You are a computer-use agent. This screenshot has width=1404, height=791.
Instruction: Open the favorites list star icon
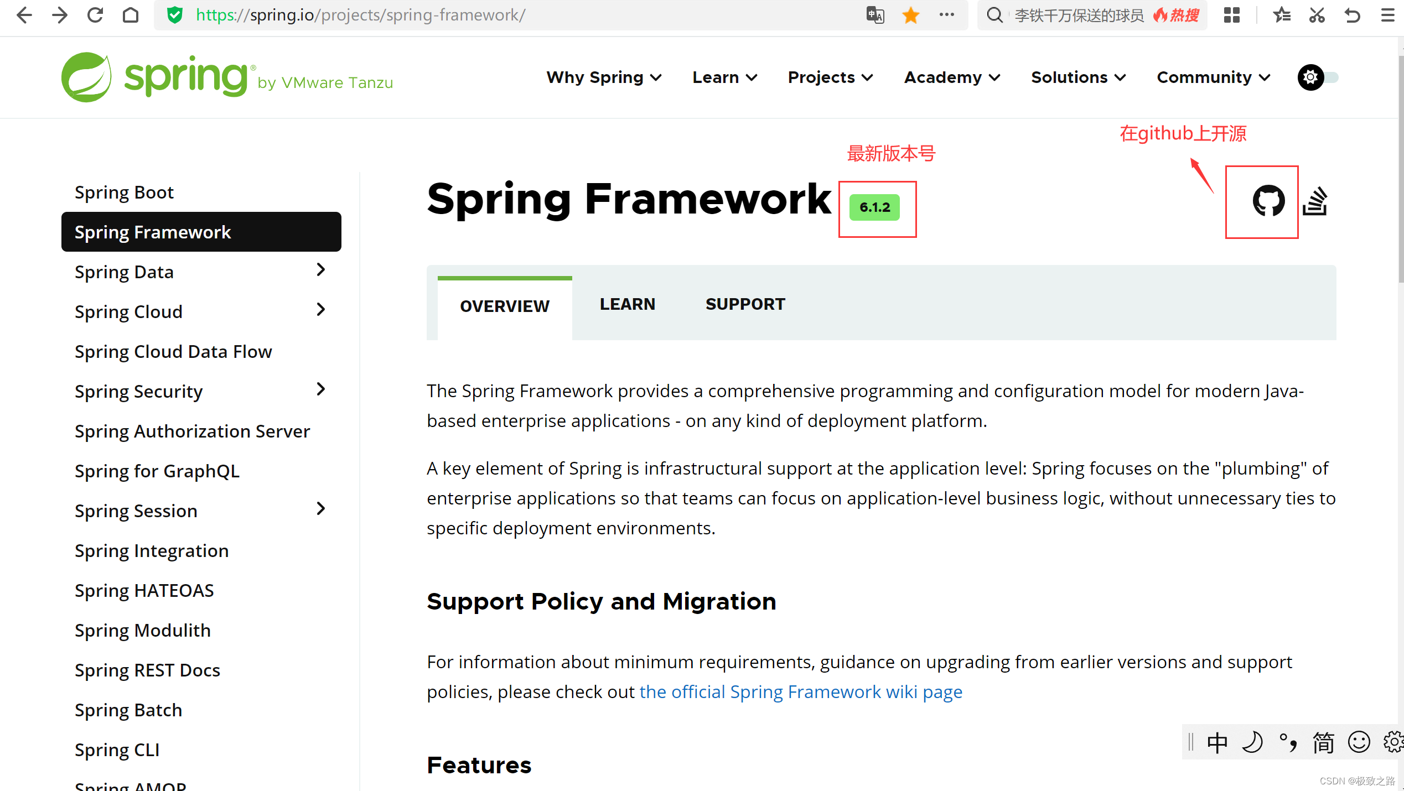[1282, 15]
